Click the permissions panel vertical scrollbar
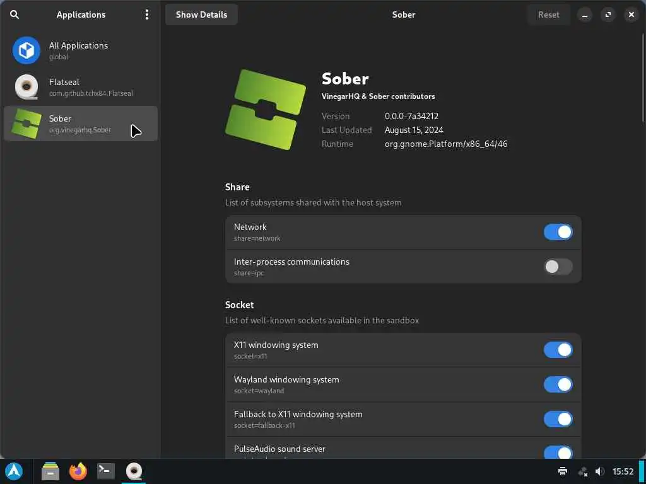 [643, 78]
